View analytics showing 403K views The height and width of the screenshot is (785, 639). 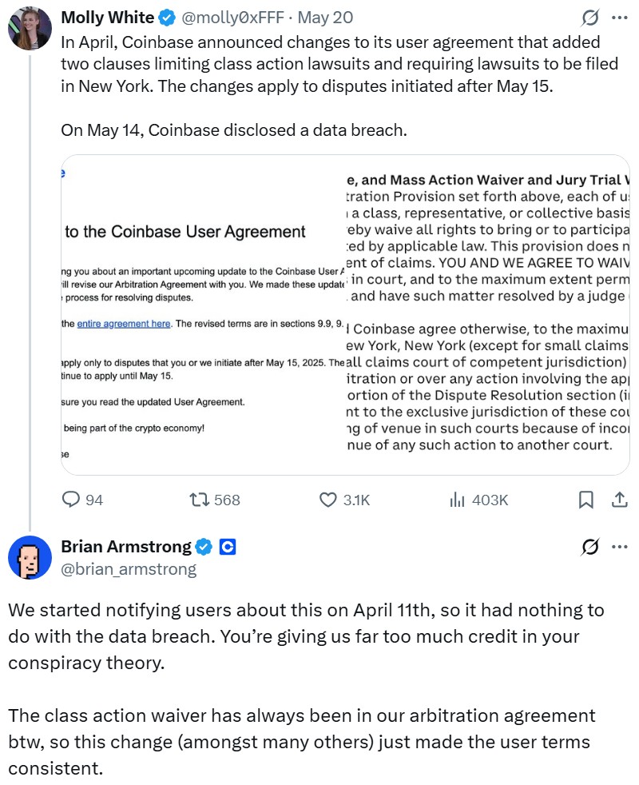[x=458, y=500]
